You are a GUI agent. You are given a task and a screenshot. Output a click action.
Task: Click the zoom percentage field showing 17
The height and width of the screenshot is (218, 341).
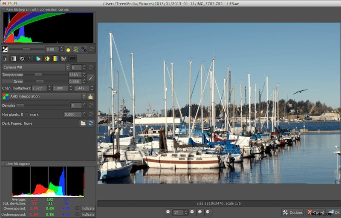[x=178, y=212]
